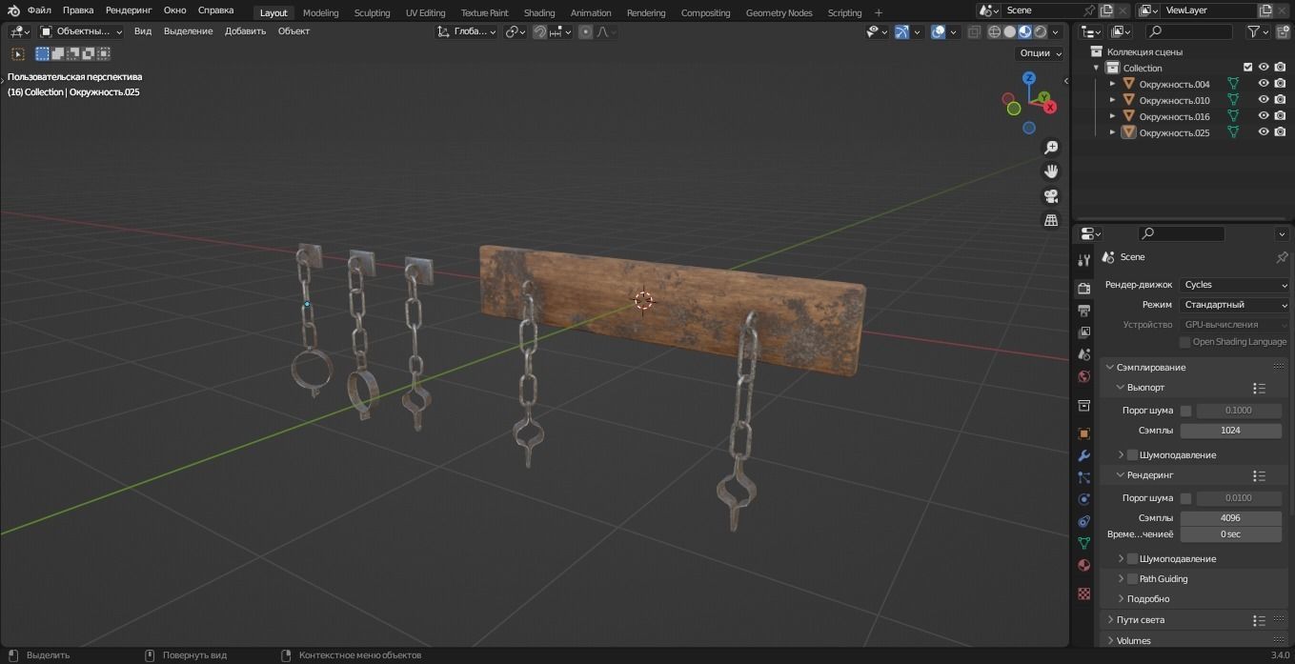1295x664 pixels.
Task: Switch to the Geometry Nodes workspace tab
Action: [x=779, y=12]
